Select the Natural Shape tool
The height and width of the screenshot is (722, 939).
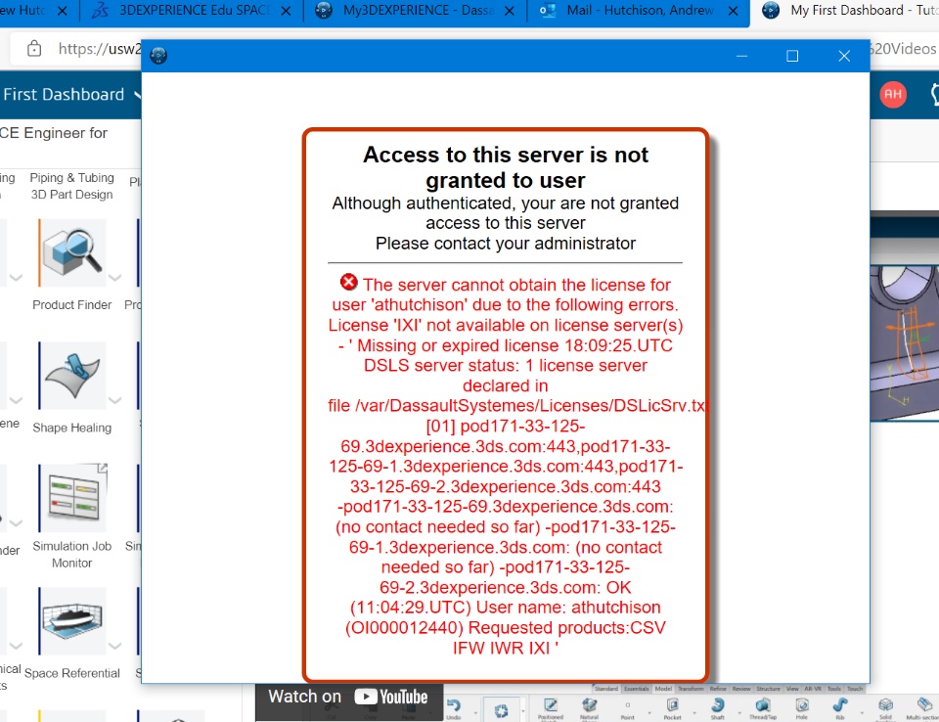589,708
